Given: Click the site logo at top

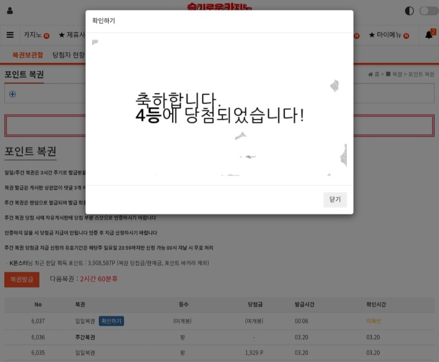Looking at the screenshot, I should pos(219,7).
